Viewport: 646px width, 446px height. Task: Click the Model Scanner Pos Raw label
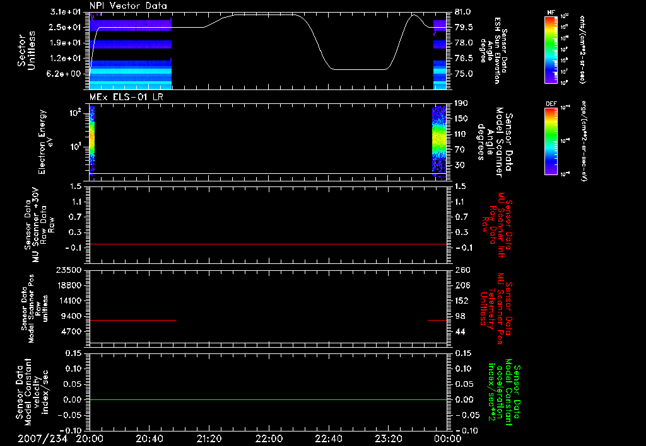click(35, 309)
